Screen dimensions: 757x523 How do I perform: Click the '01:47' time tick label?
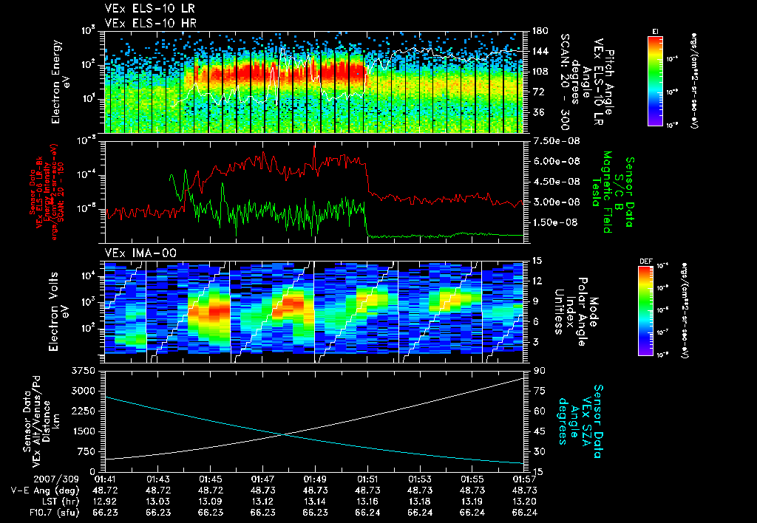(262, 479)
